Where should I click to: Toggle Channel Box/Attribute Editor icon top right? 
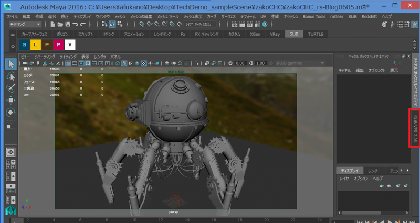[415, 25]
